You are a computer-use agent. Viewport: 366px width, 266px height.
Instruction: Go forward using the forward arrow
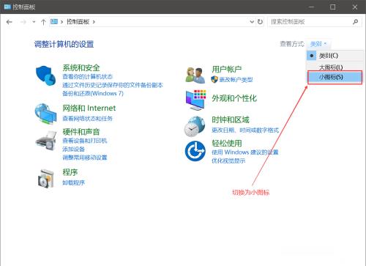click(x=23, y=22)
